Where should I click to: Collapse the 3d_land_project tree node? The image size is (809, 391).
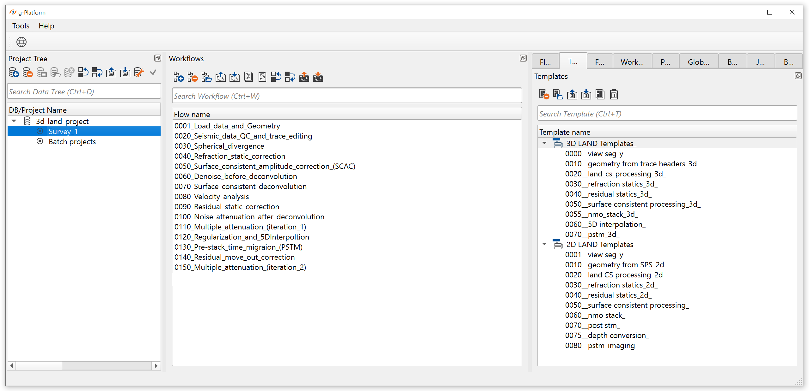pyautogui.click(x=14, y=121)
